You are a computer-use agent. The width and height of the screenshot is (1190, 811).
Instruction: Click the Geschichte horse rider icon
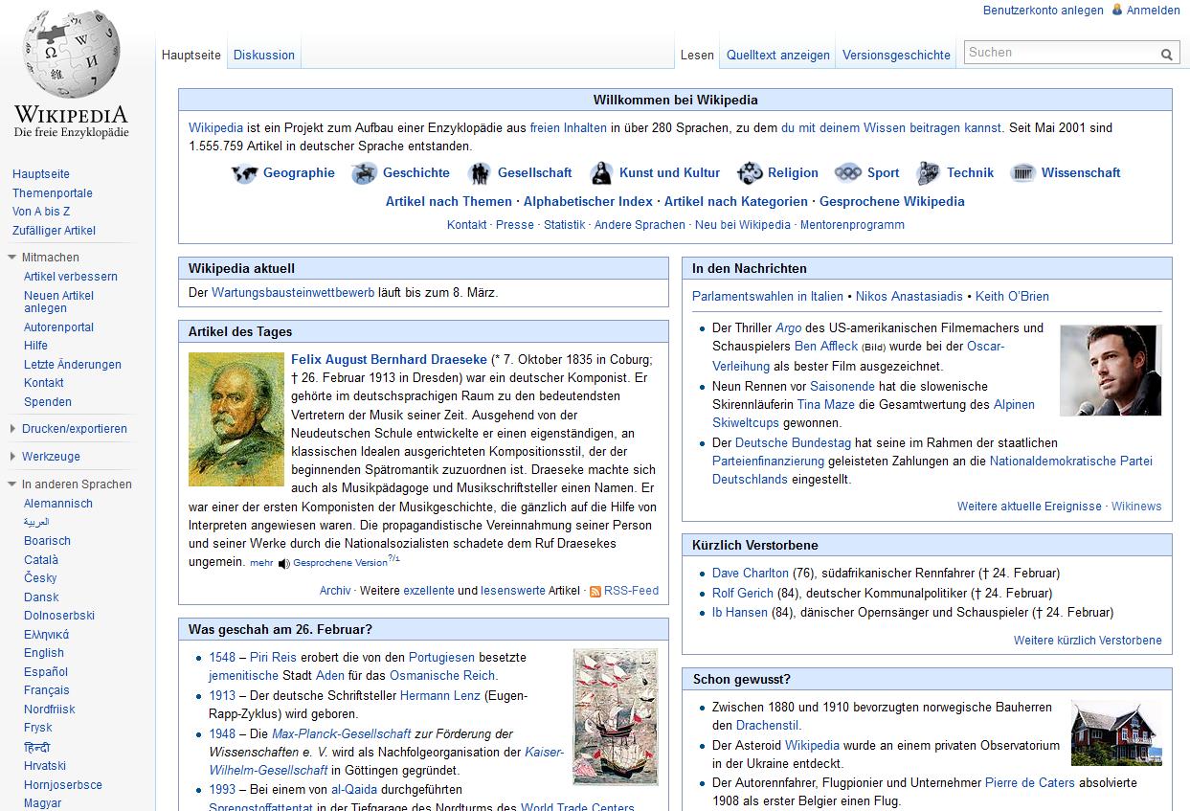364,173
